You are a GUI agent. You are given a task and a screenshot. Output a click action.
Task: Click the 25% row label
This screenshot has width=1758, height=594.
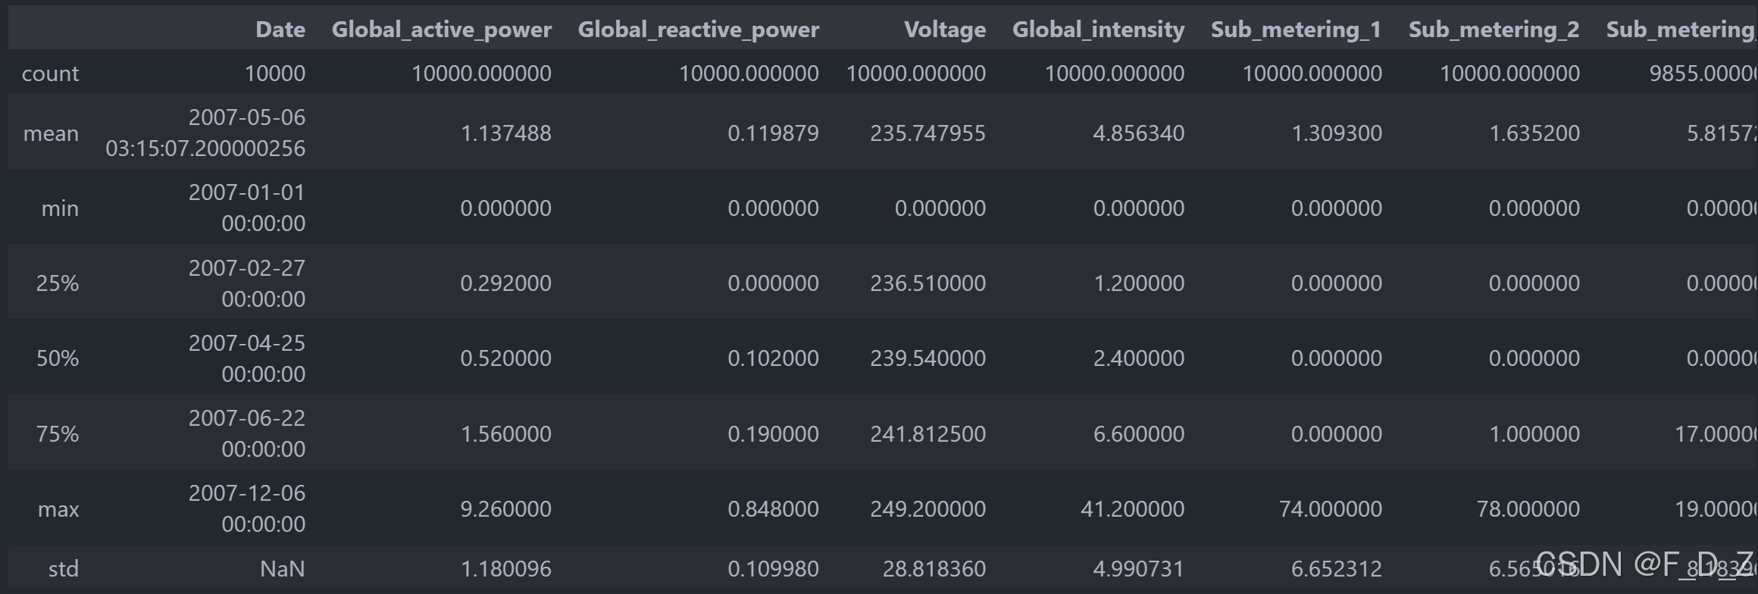[x=58, y=283]
